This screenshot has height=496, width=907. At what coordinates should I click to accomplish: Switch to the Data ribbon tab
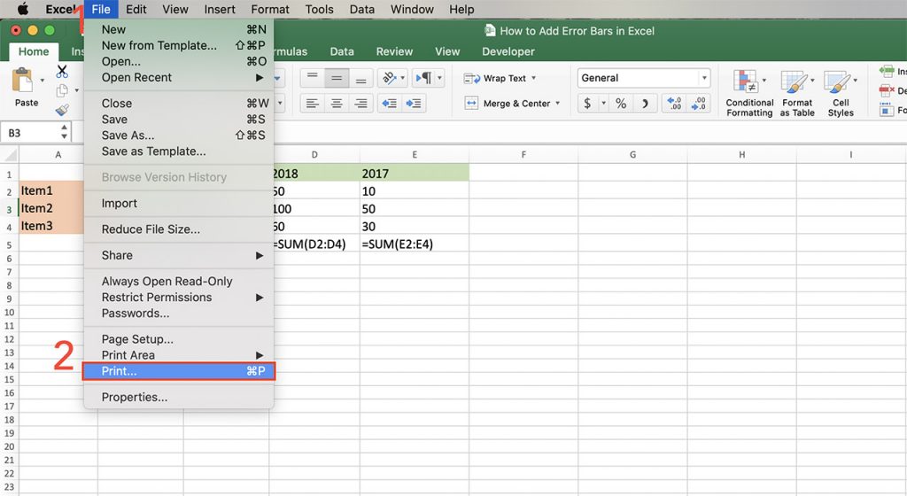pyautogui.click(x=341, y=51)
